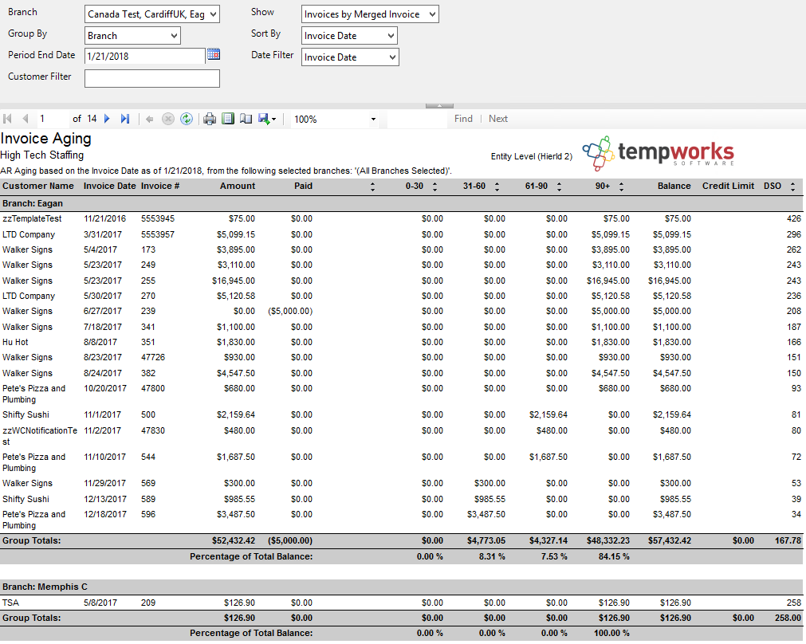Sort the report by DSO column
806x644 pixels.
click(x=792, y=187)
